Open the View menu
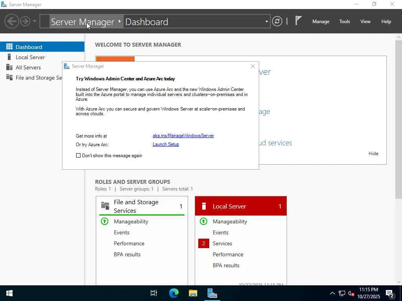Screen dimensions: 402x301 [365, 22]
